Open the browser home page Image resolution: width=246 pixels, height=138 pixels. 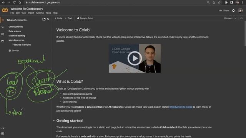tap(20, 2)
